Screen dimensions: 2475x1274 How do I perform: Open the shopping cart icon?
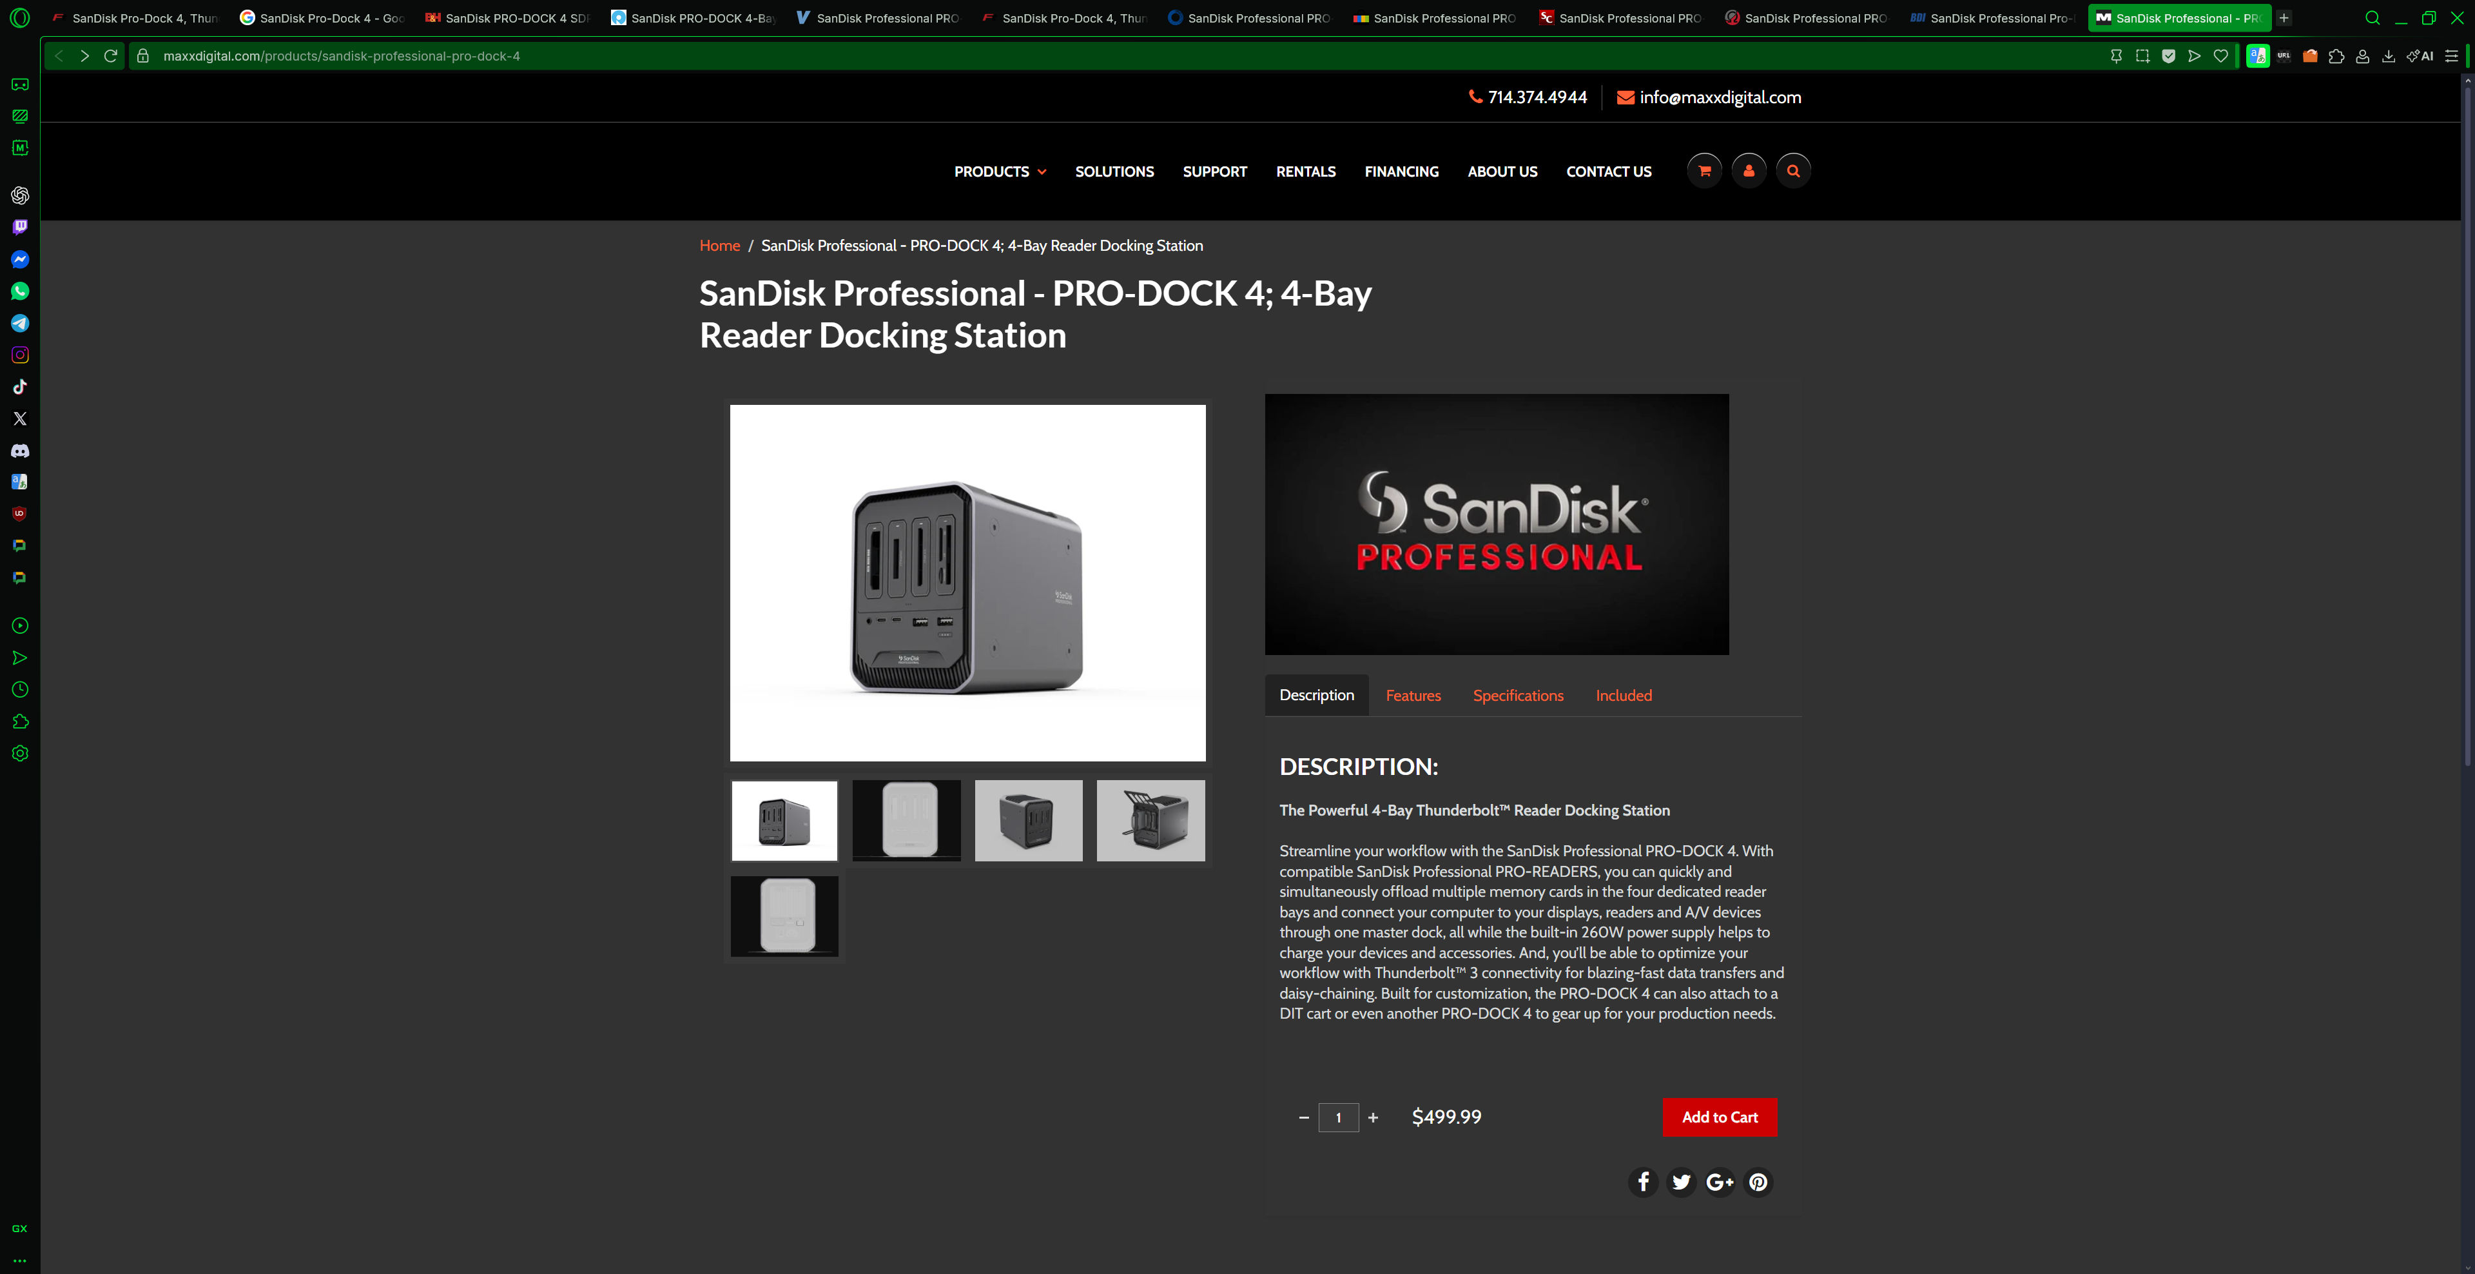tap(1704, 171)
